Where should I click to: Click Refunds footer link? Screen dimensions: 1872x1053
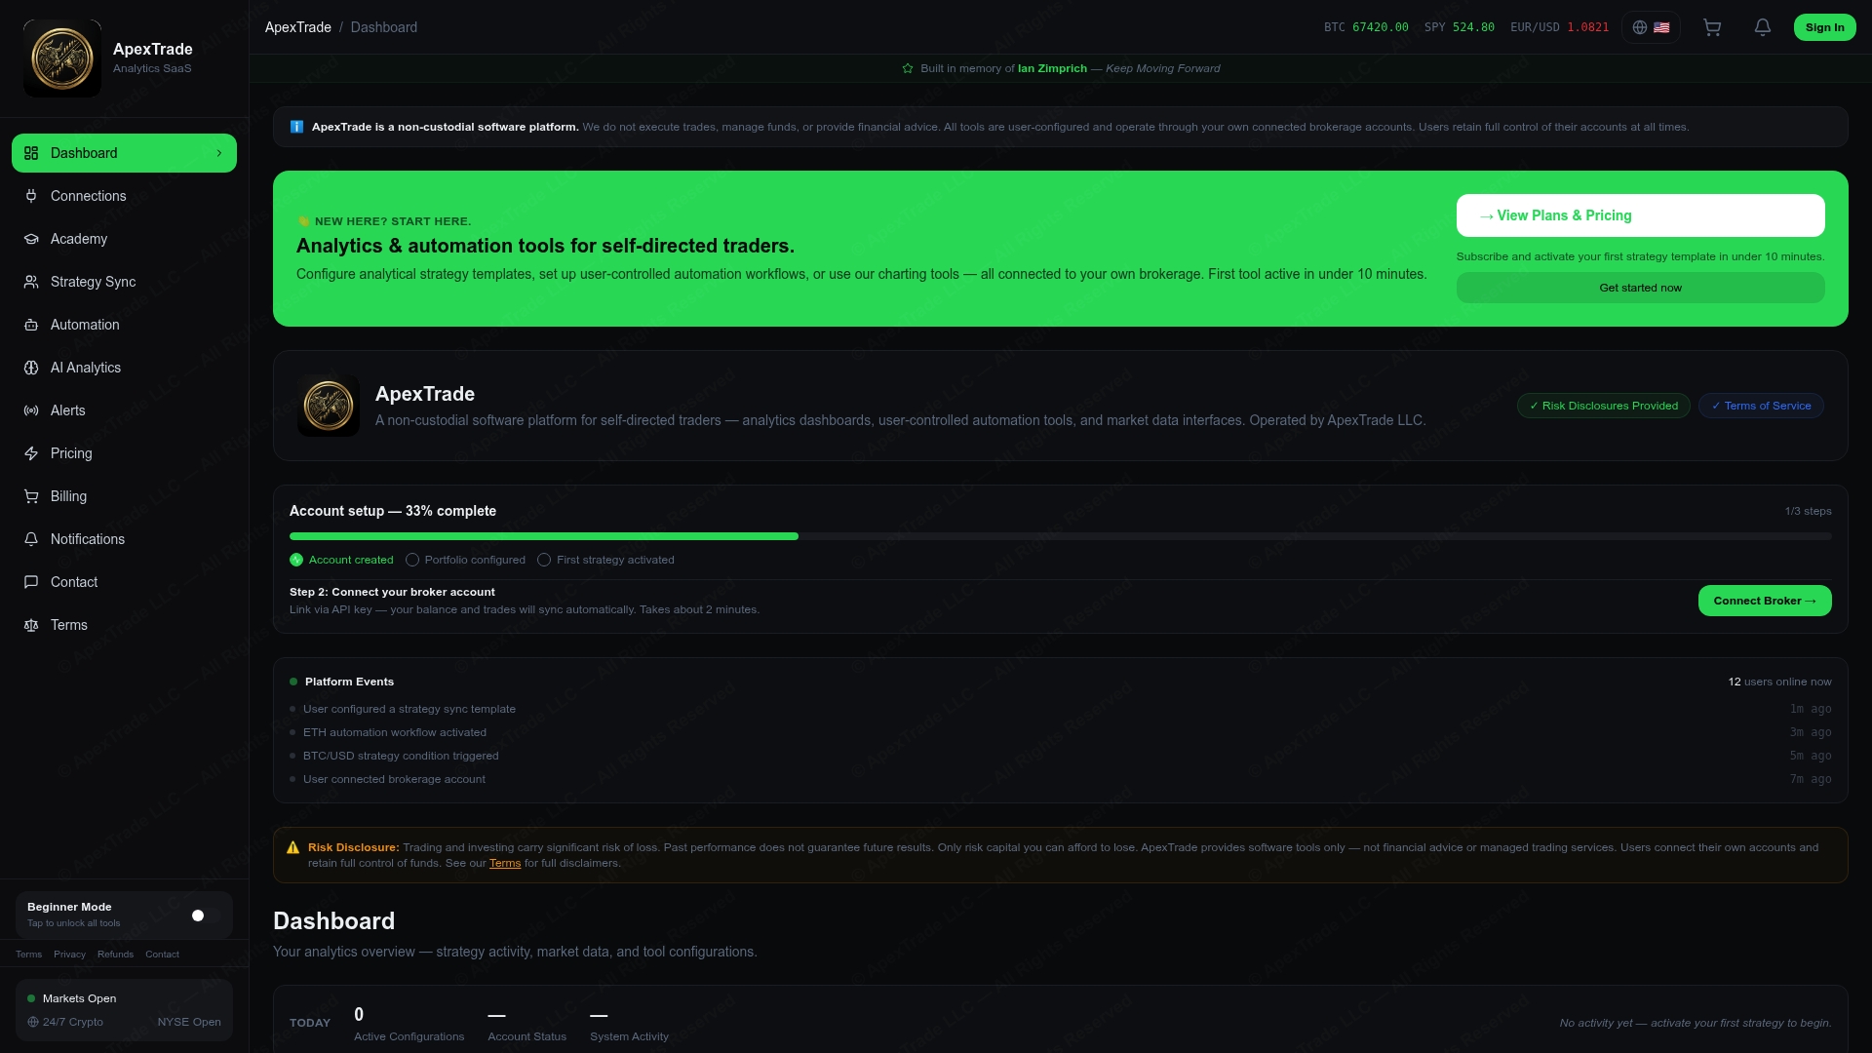tap(115, 955)
